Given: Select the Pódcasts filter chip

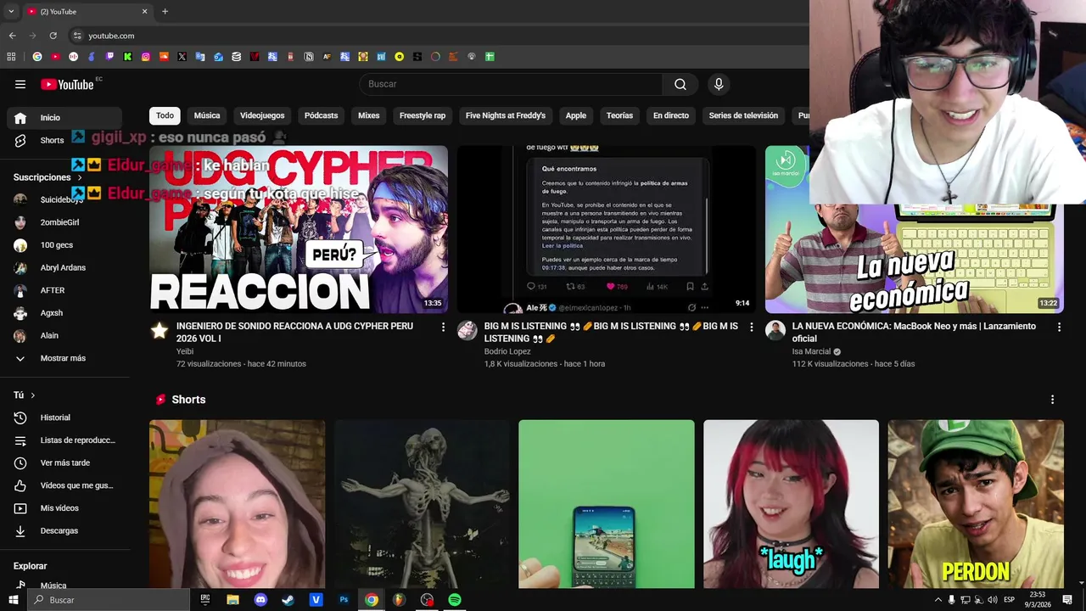Looking at the screenshot, I should tap(321, 115).
